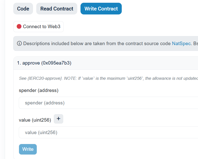
Task: Click the plus icon beside value
Action: point(58,119)
